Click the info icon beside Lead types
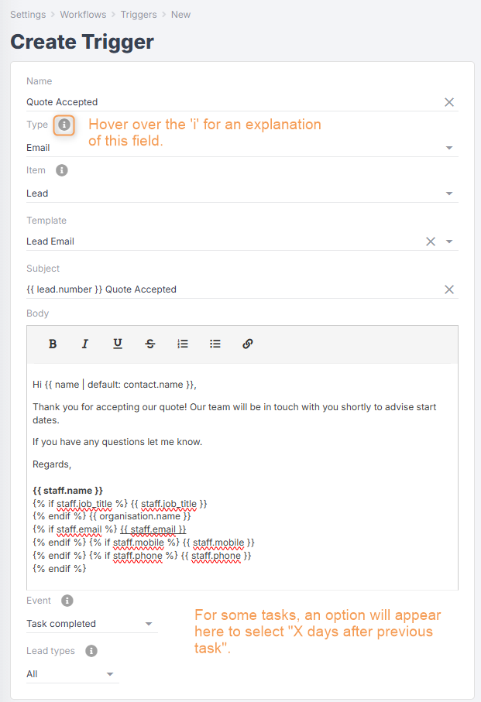This screenshot has height=702, width=481. pos(91,651)
